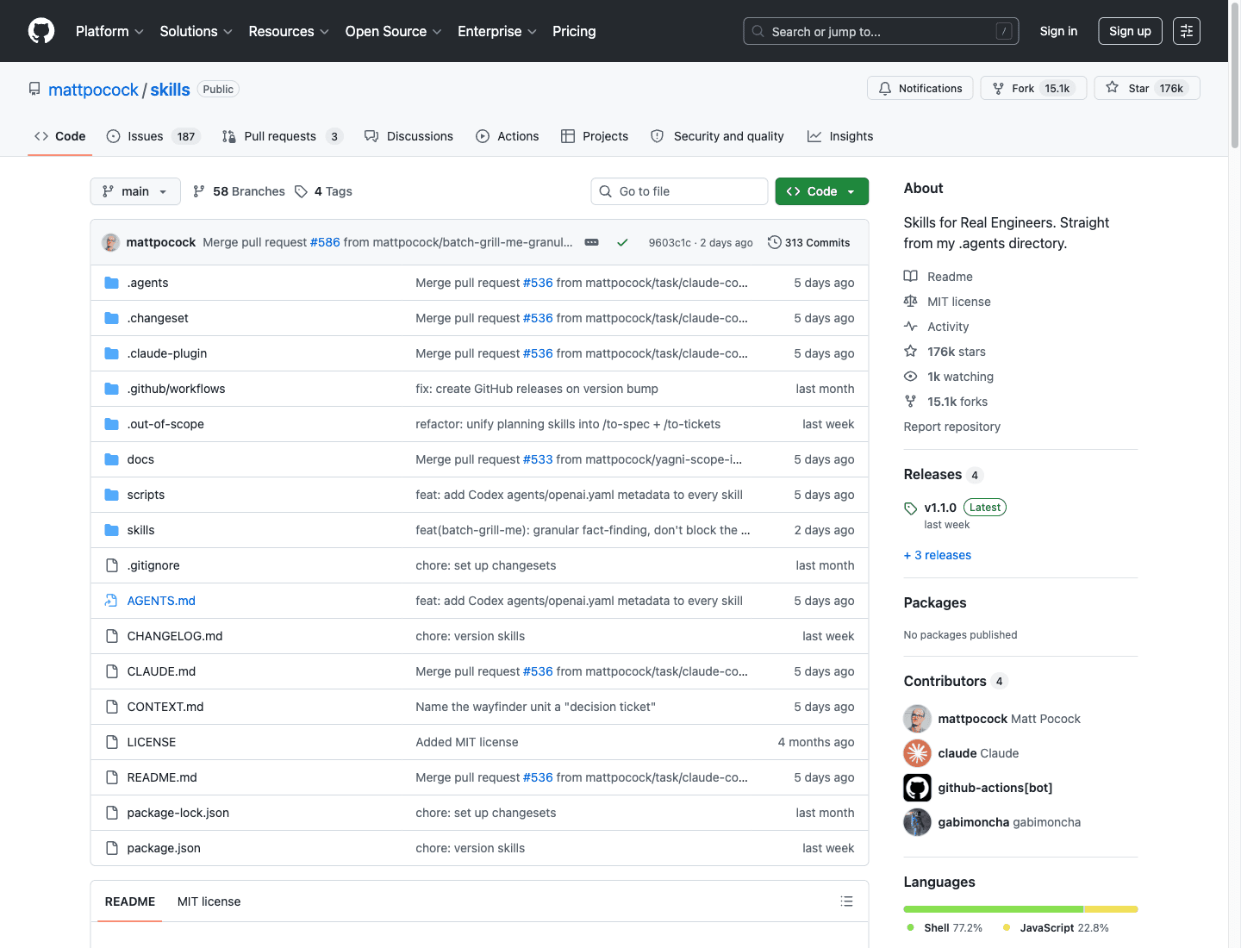Open the CHANGELOG.md file

tap(175, 636)
